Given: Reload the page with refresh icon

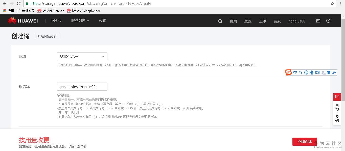Looking at the screenshot, I should click(x=19, y=4).
